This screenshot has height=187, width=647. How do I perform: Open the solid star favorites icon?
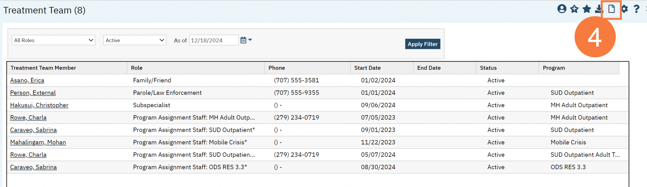click(587, 9)
